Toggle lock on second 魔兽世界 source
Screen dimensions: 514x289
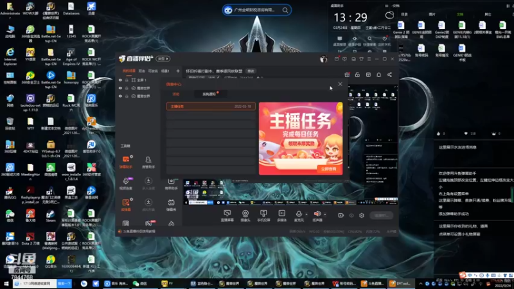[127, 96]
